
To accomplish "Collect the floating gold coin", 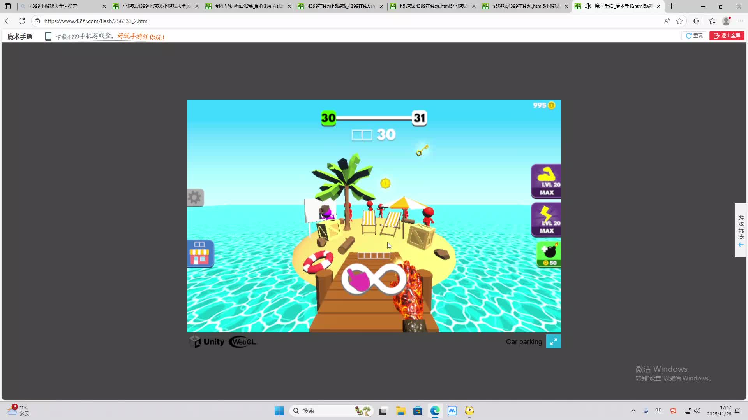I will pos(385,183).
